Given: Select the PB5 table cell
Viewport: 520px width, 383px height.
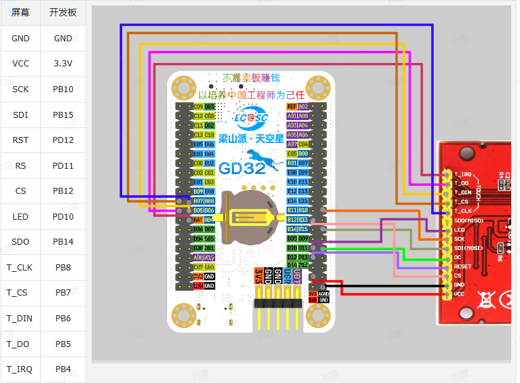Looking at the screenshot, I should (x=63, y=344).
